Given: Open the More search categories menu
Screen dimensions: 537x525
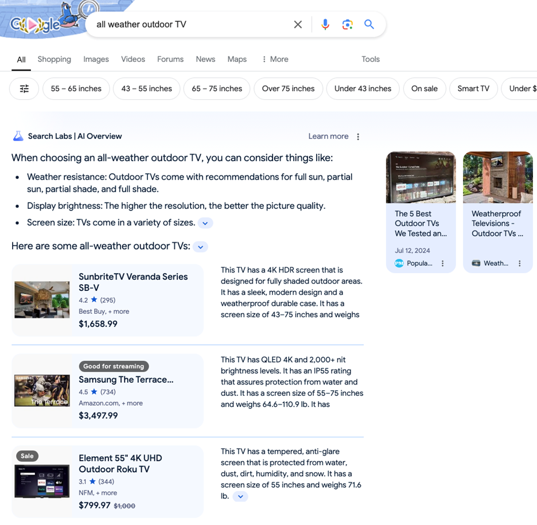Looking at the screenshot, I should point(275,59).
